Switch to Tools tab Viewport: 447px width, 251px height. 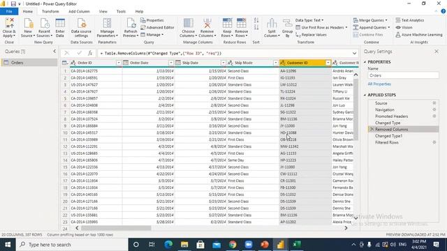click(121, 11)
